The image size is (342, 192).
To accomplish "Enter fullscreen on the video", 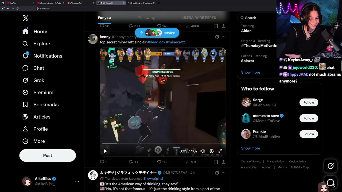I will (220, 151).
